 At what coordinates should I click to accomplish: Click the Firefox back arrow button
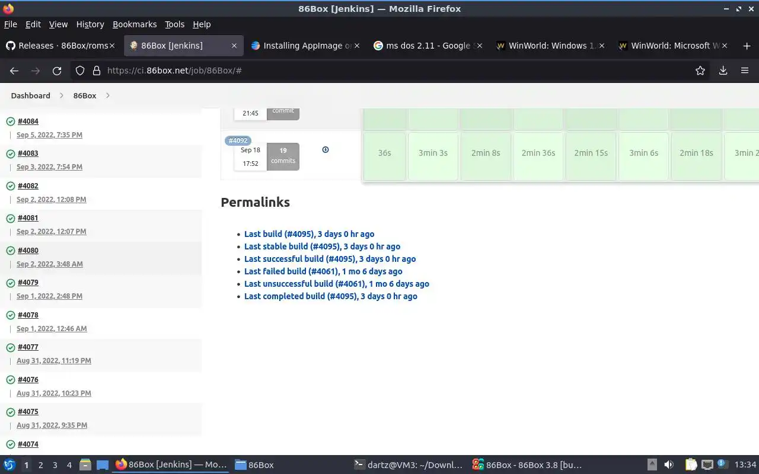[14, 71]
